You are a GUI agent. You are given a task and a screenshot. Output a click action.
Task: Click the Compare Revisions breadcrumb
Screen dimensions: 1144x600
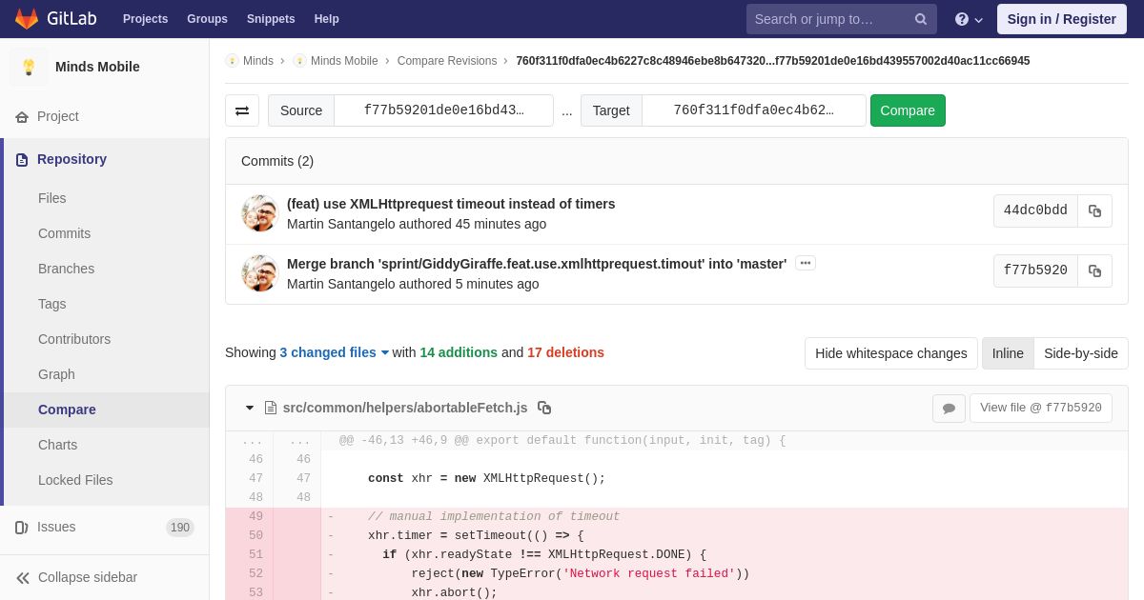coord(447,61)
